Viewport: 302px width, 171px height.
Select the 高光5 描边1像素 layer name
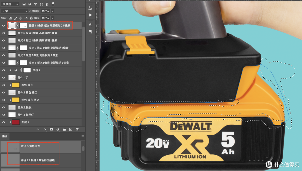[x=37, y=33]
